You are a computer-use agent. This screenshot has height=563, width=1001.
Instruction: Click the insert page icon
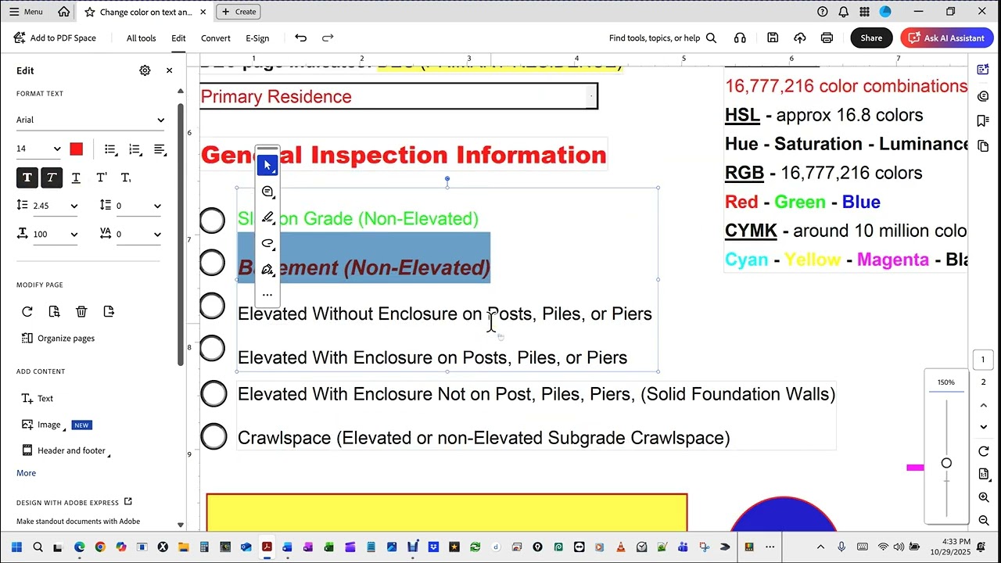point(109,311)
